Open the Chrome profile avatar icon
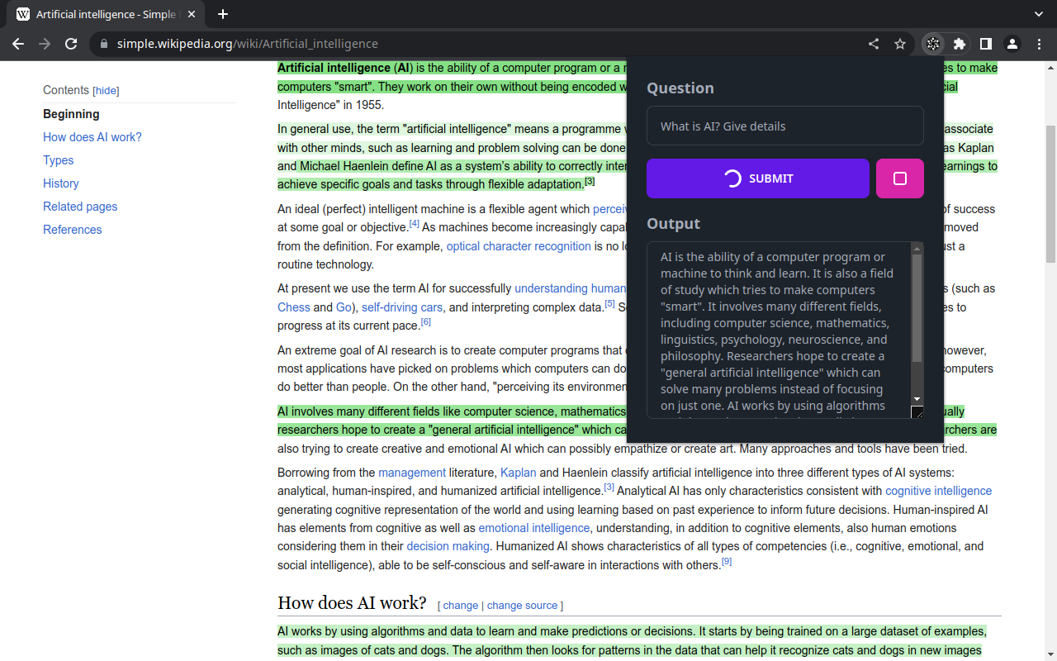This screenshot has height=661, width=1057. click(1012, 44)
